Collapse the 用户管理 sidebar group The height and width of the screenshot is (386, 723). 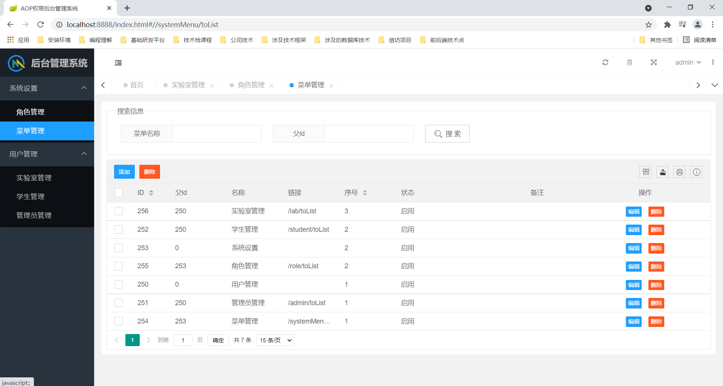click(47, 154)
